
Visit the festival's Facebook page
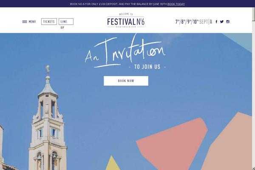tap(216, 22)
